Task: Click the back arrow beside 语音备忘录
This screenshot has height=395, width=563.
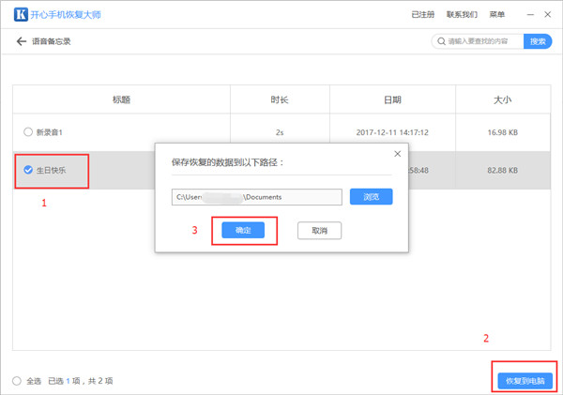Action: tap(21, 41)
